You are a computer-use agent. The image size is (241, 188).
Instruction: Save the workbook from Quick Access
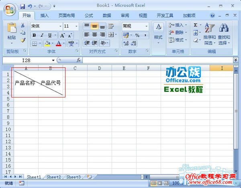[22, 6]
